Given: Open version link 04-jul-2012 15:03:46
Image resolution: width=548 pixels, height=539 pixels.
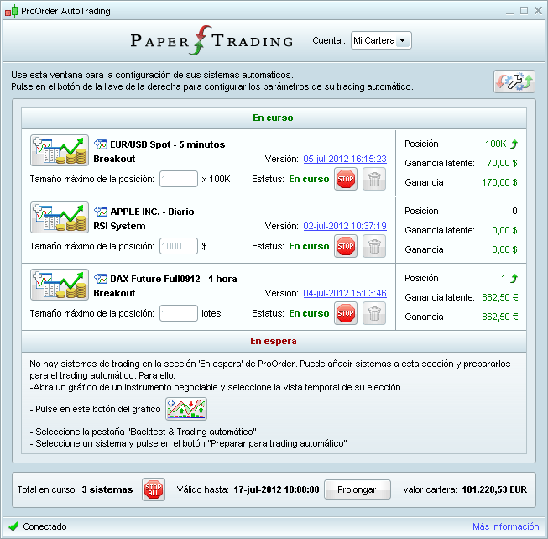Looking at the screenshot, I should point(345,293).
